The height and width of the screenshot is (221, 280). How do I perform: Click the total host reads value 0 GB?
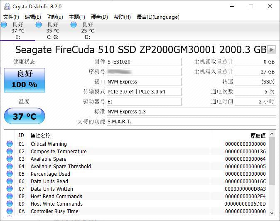[255, 62]
